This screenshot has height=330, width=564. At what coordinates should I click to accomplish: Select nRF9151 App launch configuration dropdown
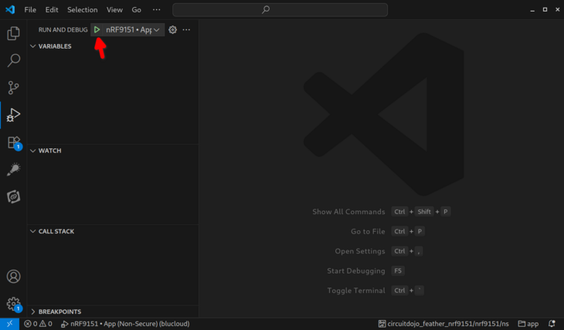[133, 30]
